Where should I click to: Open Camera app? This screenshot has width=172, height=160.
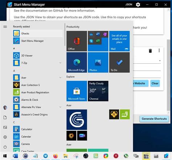[38, 144]
